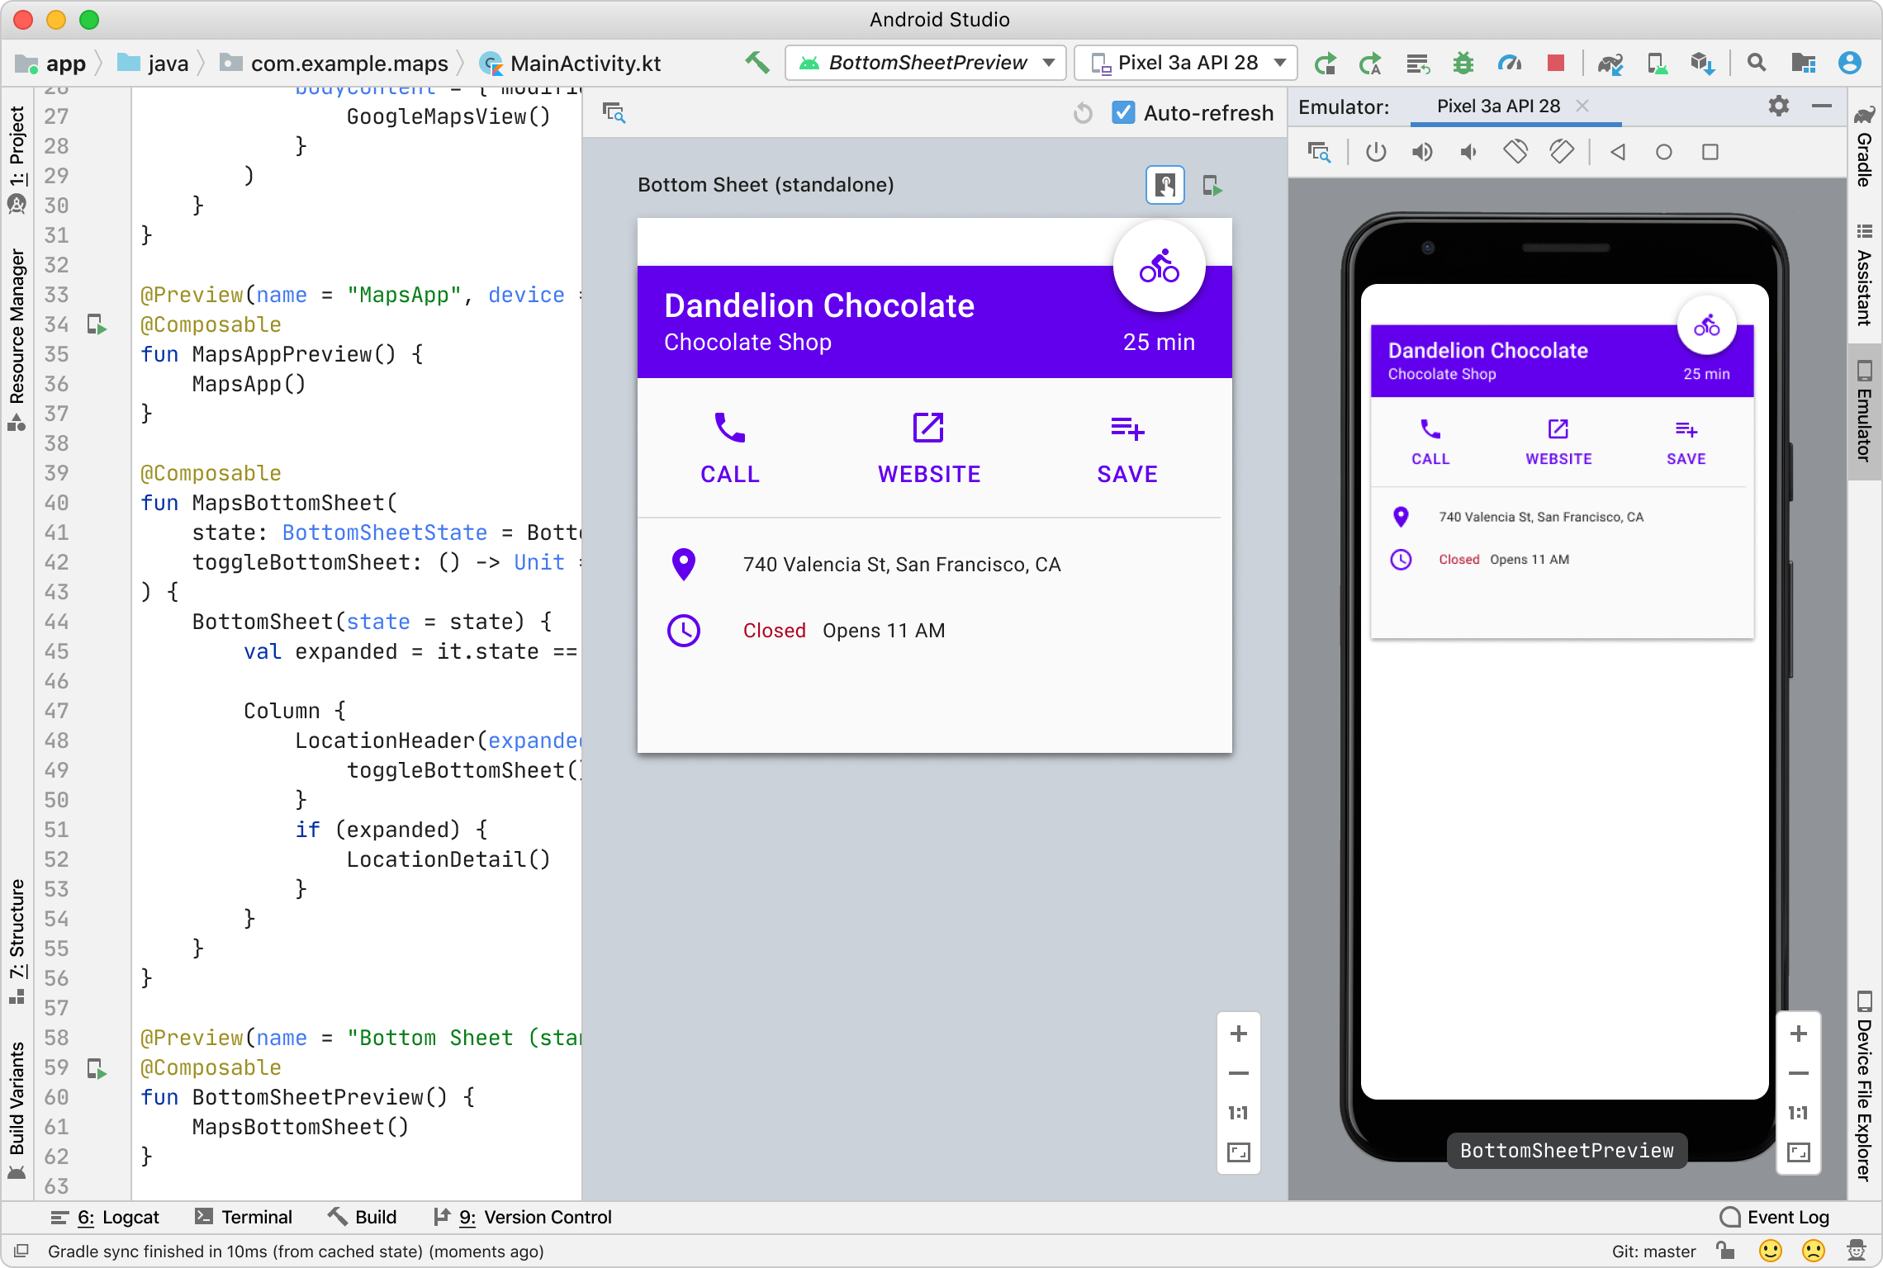This screenshot has width=1883, height=1268.
Task: Open the AVD Manager icon
Action: (1657, 63)
